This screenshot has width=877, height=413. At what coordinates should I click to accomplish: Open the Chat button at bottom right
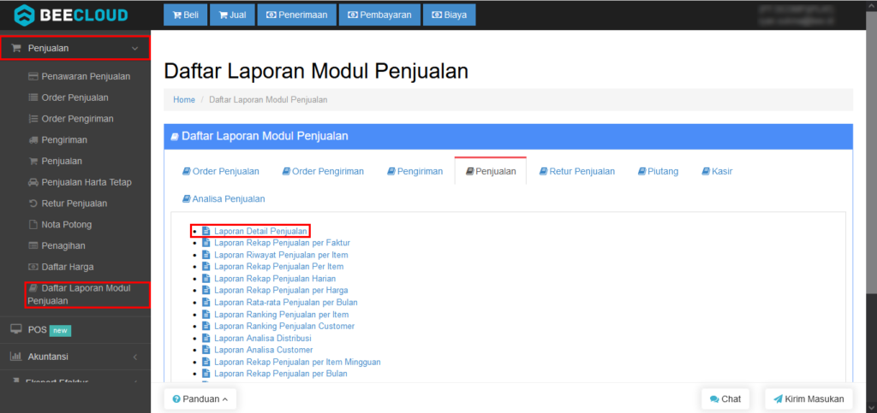click(725, 398)
